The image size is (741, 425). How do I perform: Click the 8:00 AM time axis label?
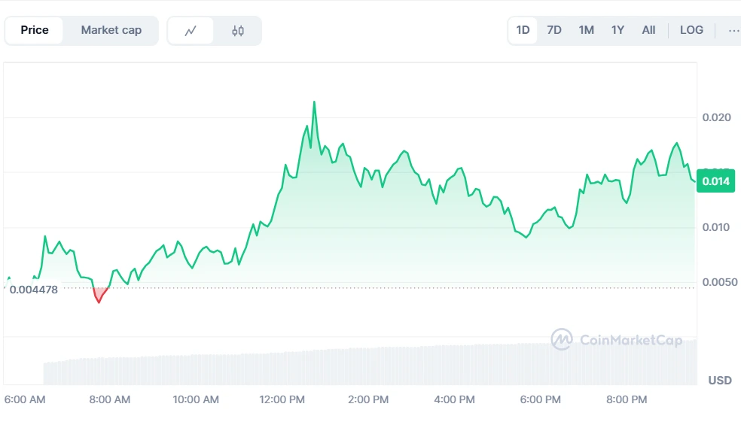(110, 399)
